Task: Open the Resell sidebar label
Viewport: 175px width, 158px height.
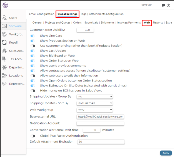Action: (x=13, y=42)
